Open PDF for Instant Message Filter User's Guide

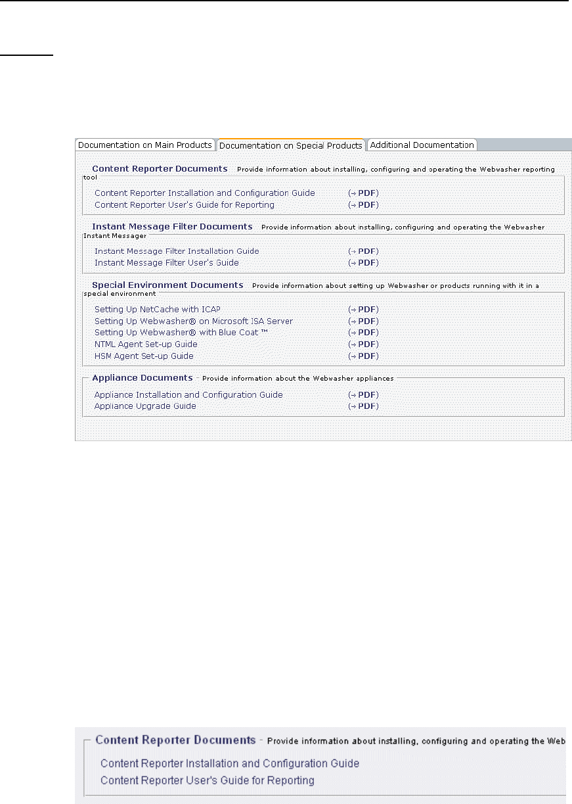(363, 263)
